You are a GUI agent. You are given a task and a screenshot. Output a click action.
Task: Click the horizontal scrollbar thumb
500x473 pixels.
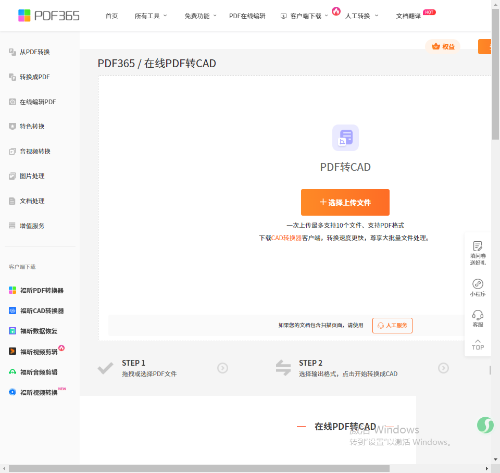(199, 468)
